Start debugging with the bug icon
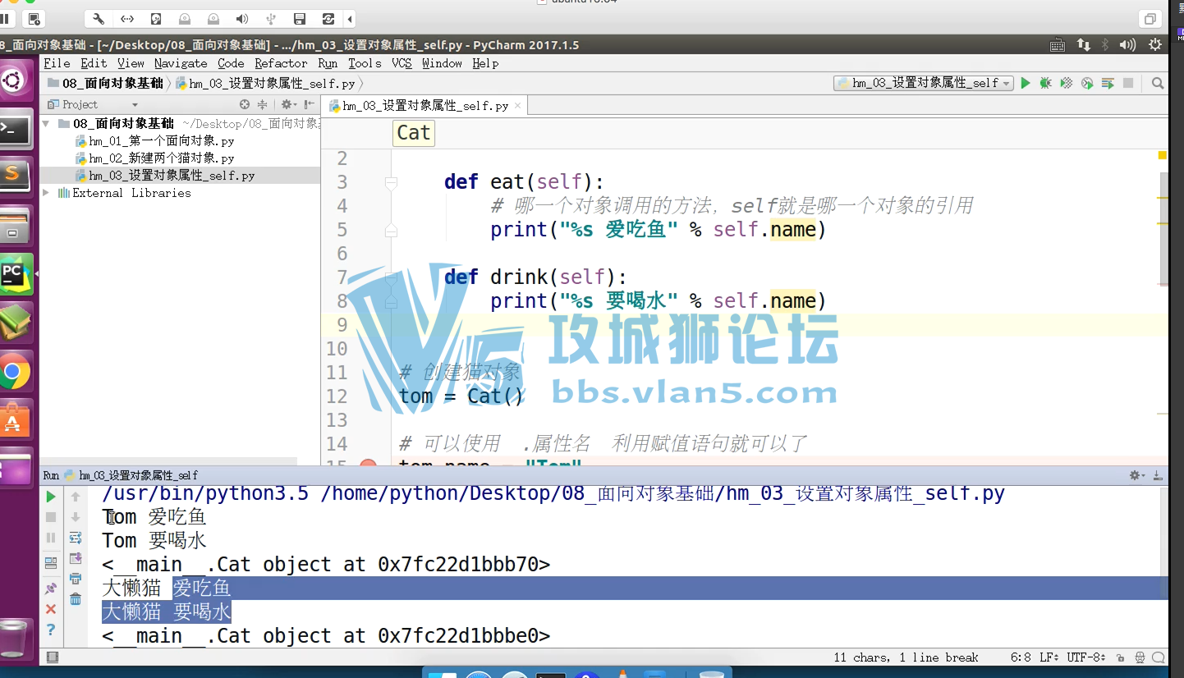This screenshot has width=1184, height=678. pos(1046,83)
